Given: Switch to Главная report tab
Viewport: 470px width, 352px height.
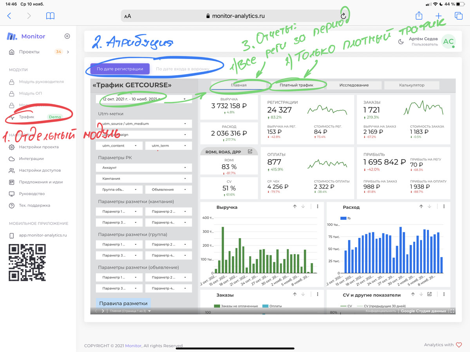Looking at the screenshot, I should (239, 85).
